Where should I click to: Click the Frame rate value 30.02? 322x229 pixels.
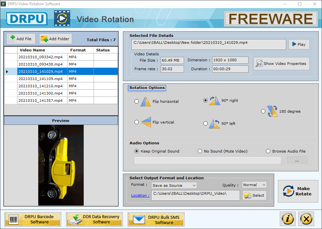coord(172,69)
